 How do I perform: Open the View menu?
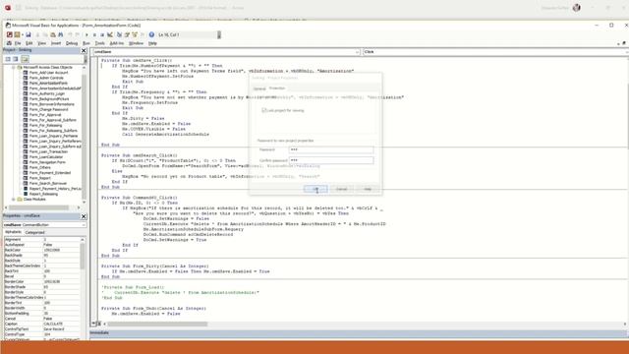pyautogui.click(x=41, y=43)
